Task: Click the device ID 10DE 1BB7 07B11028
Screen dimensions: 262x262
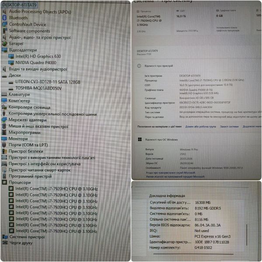Action: pos(212,242)
